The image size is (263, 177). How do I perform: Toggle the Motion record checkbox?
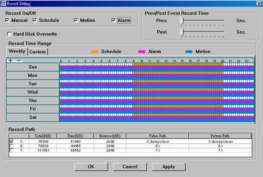click(76, 20)
